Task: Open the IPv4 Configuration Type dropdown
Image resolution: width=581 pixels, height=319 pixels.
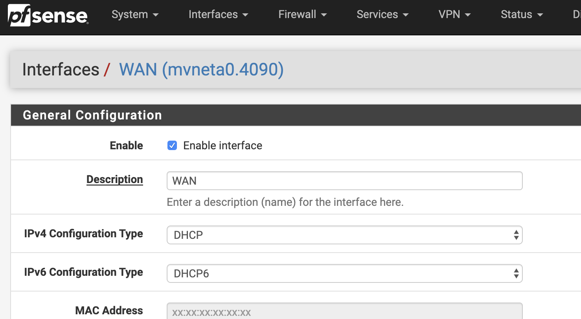Action: tap(344, 235)
